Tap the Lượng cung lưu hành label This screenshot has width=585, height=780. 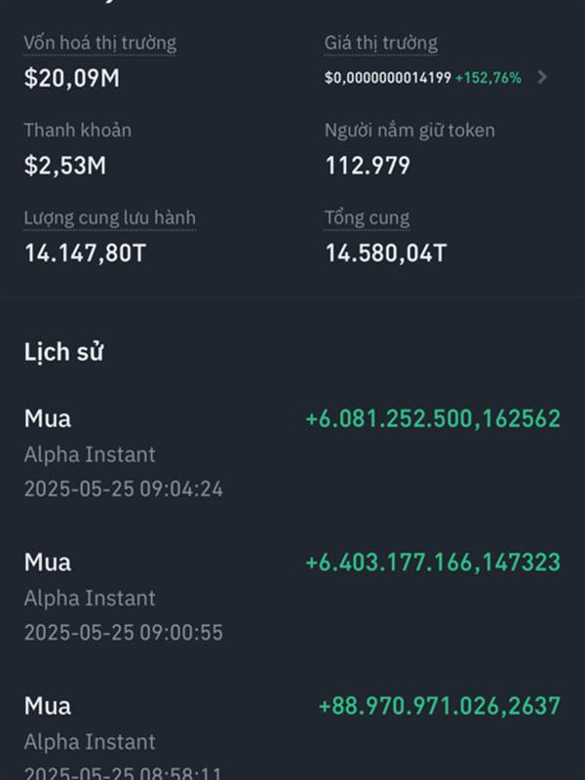tap(110, 218)
